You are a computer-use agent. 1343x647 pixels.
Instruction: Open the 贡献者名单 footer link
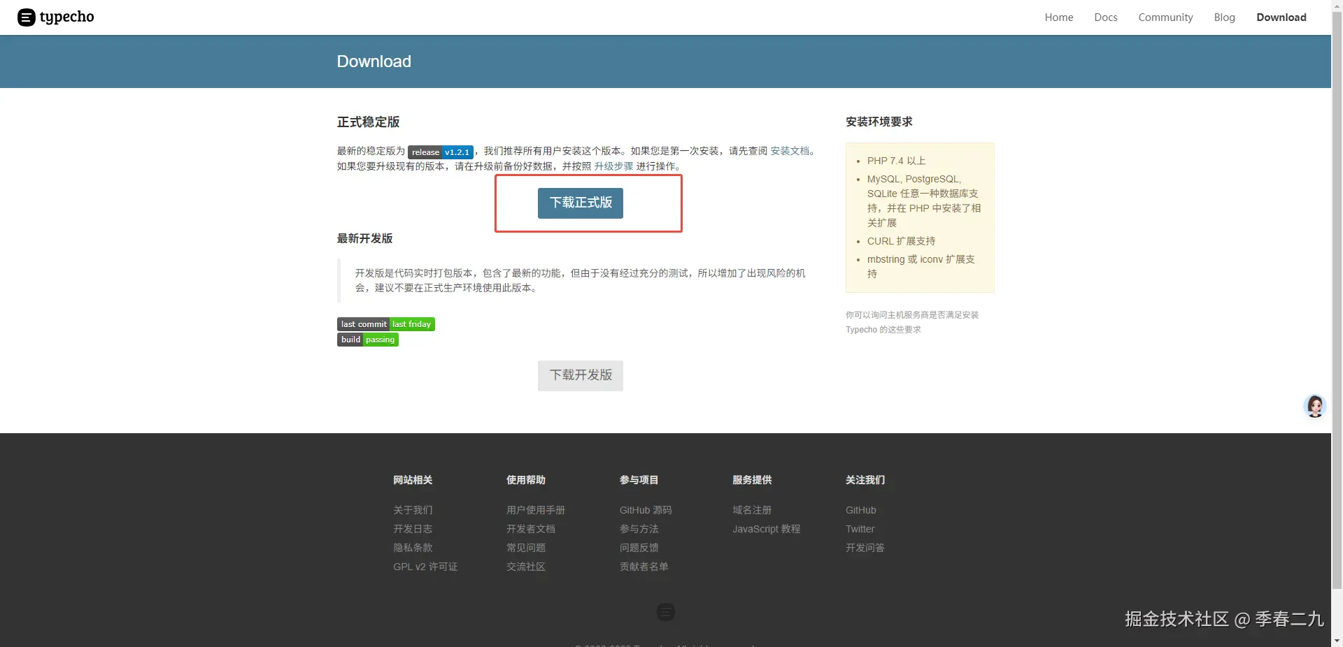tap(644, 567)
